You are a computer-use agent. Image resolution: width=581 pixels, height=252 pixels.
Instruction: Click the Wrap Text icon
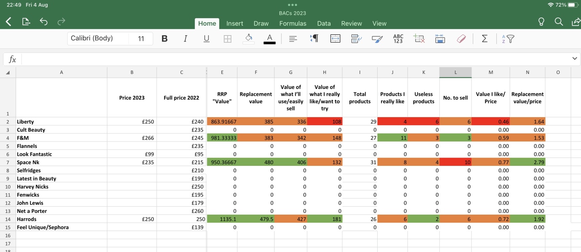pyautogui.click(x=356, y=39)
